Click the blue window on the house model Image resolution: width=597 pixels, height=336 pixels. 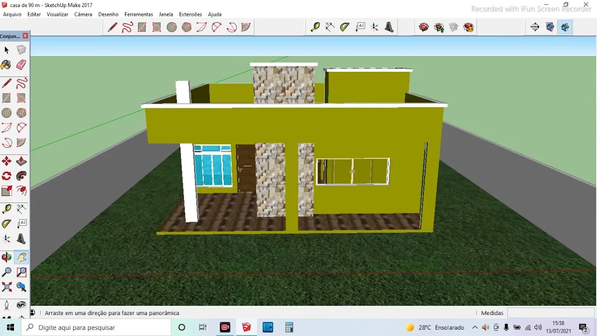[213, 166]
